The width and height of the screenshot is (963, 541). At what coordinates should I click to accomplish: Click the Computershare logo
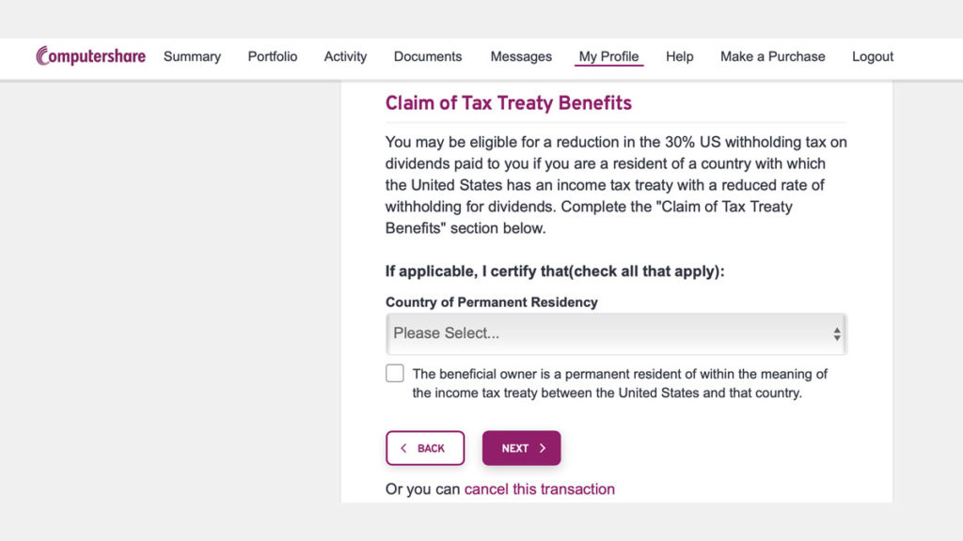click(x=91, y=55)
